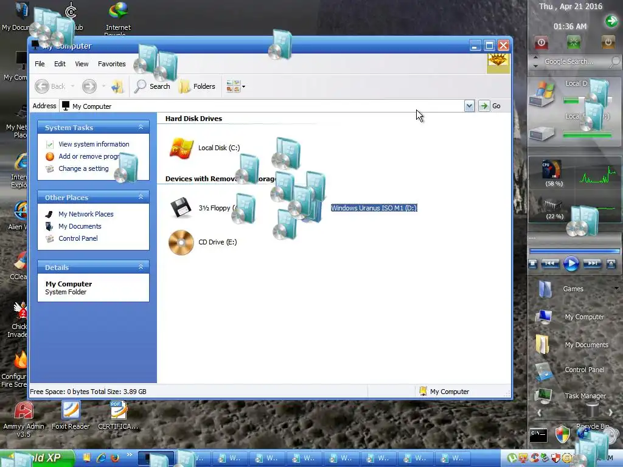The image size is (623, 467).
Task: Click the sidebar search magnifier icon
Action: coord(614,61)
